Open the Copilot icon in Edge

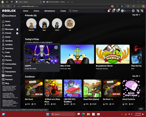coord(143,6)
